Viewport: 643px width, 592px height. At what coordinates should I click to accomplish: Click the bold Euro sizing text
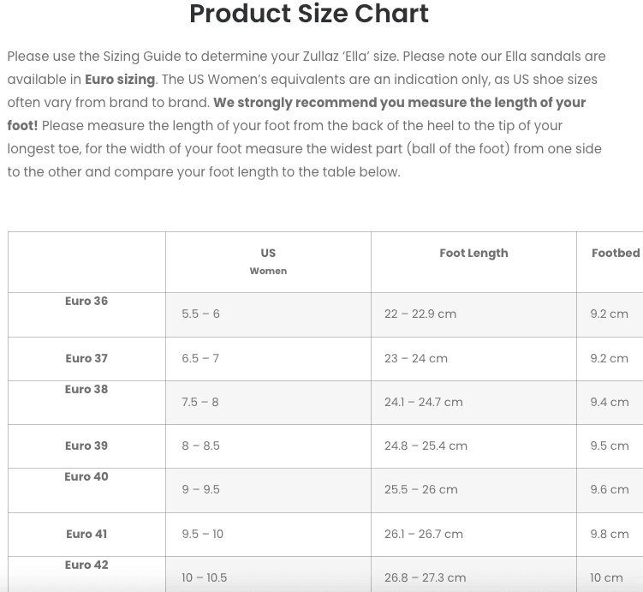[120, 79]
